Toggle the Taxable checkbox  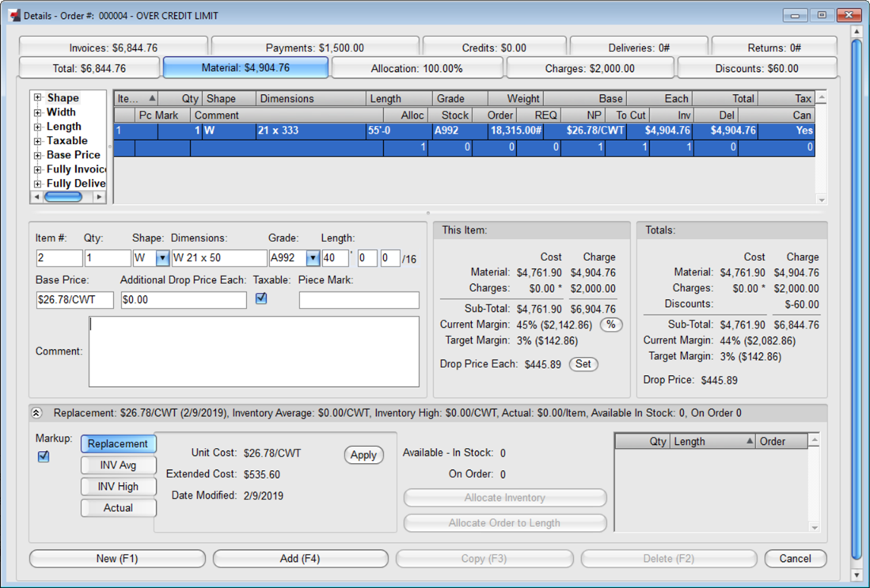[261, 298]
